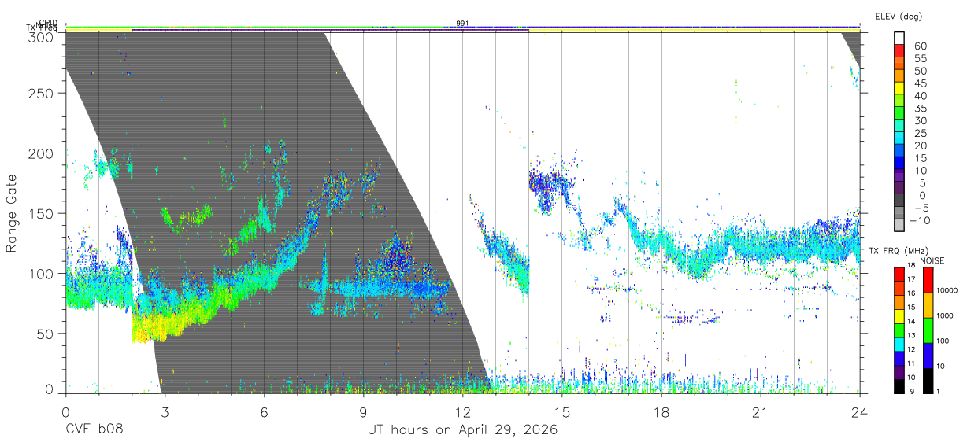Screen dimensions: 967x446
Task: Click the Range Gate tick label '300'
Action: point(43,37)
